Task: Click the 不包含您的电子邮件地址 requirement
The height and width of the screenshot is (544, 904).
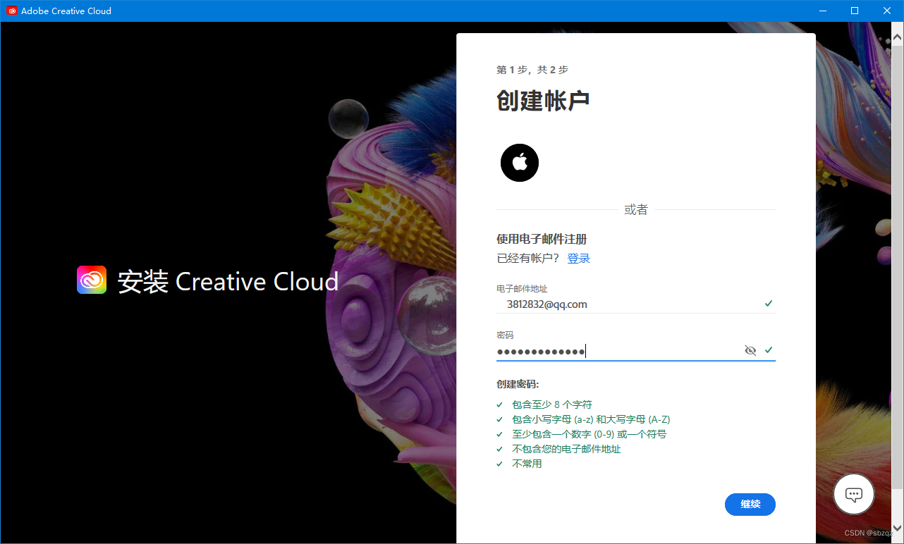Action: (x=566, y=449)
